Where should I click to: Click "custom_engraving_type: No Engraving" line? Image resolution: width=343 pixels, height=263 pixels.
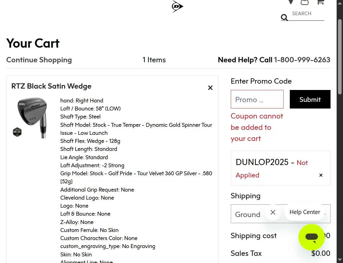pos(108,246)
